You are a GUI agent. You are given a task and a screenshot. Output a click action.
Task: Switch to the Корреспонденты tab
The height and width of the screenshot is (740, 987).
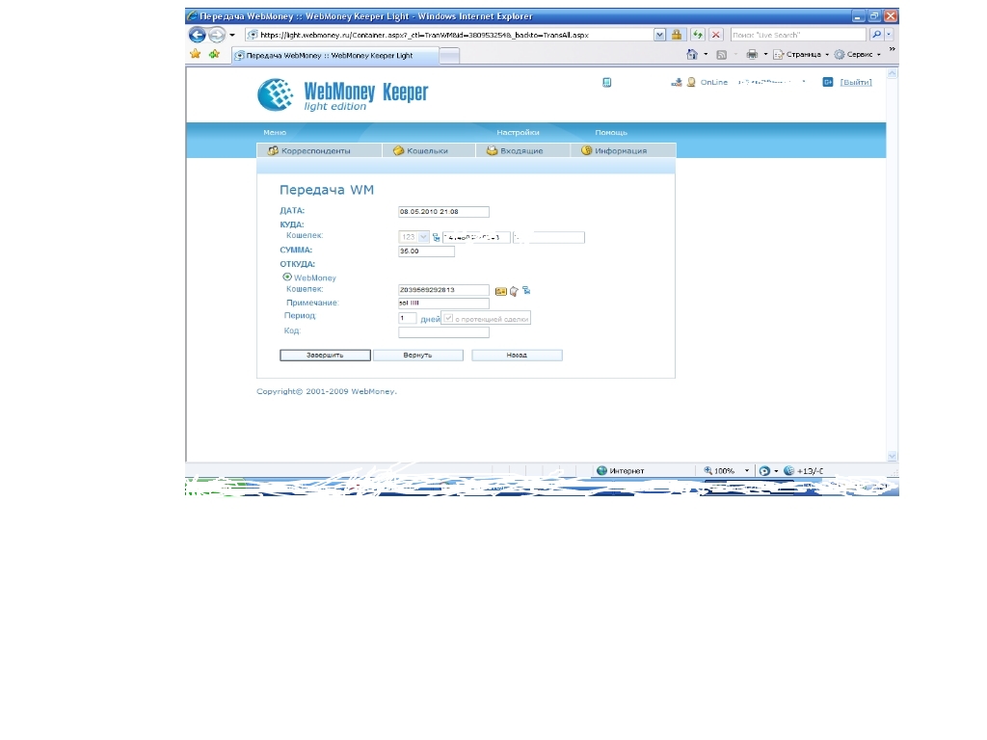coord(319,150)
